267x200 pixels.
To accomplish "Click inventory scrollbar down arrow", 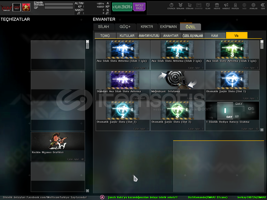I will click(262, 130).
